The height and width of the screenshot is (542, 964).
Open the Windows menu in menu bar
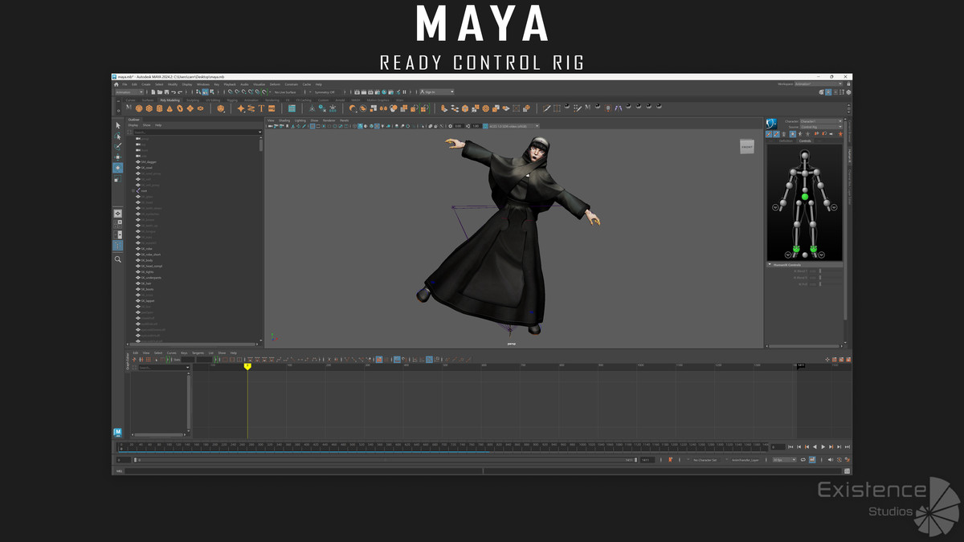[202, 84]
